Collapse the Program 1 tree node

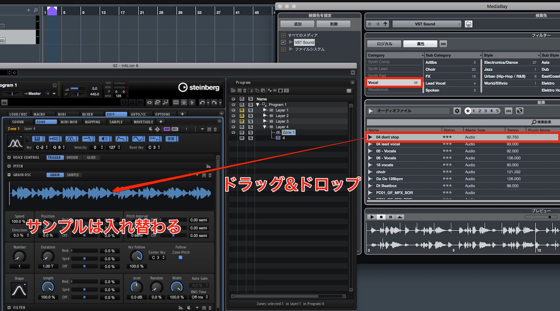[258, 104]
